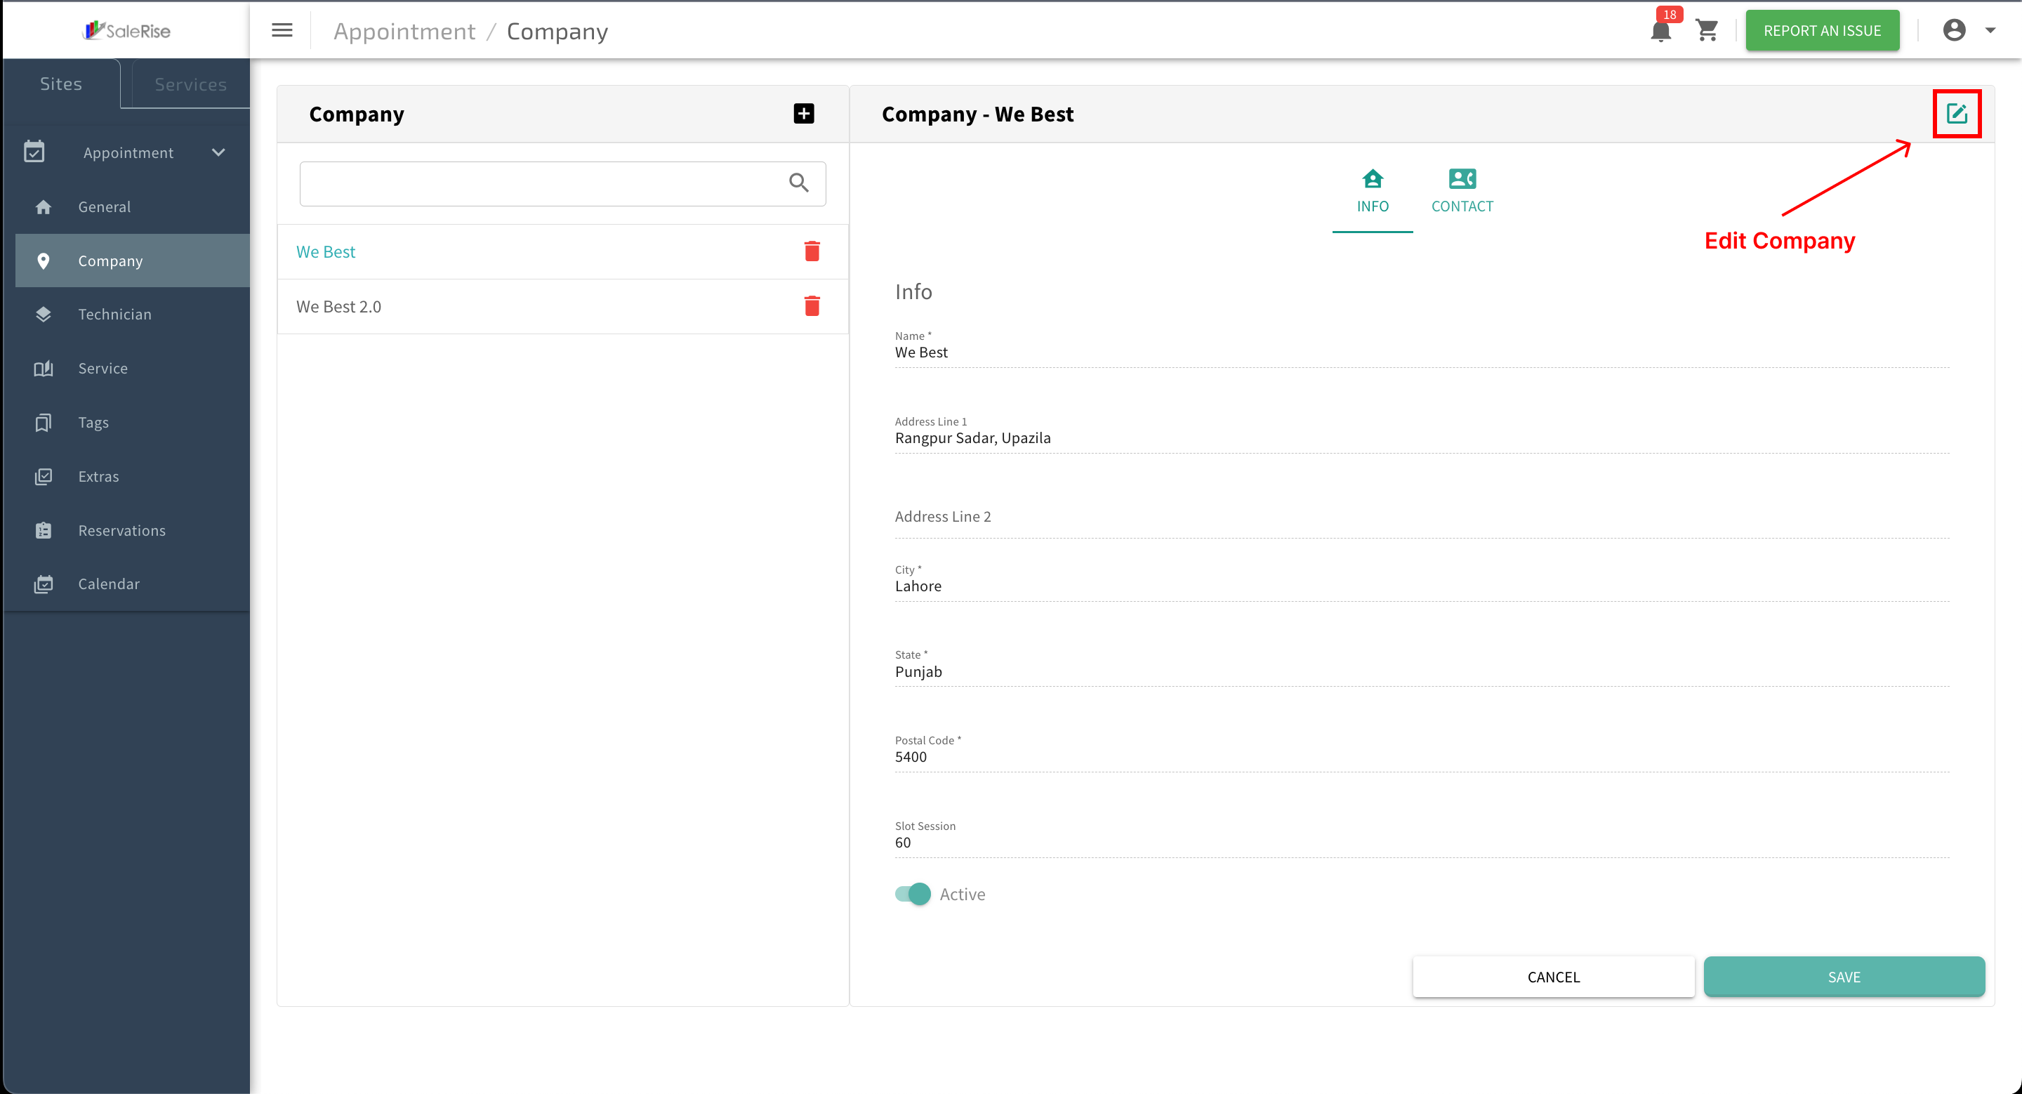The height and width of the screenshot is (1094, 2022).
Task: Click the Reservations clipboard icon
Action: 43,531
